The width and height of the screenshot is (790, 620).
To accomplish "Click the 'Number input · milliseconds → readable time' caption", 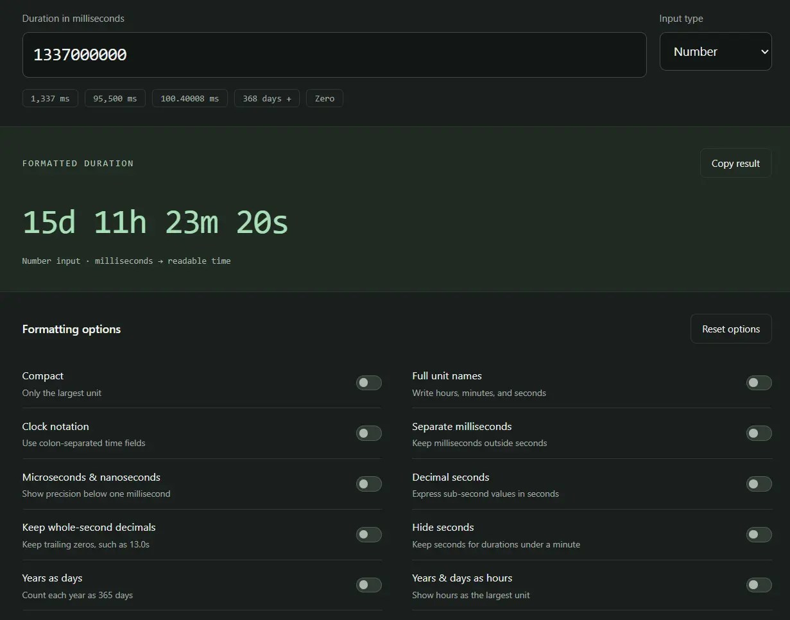I will click(x=126, y=261).
